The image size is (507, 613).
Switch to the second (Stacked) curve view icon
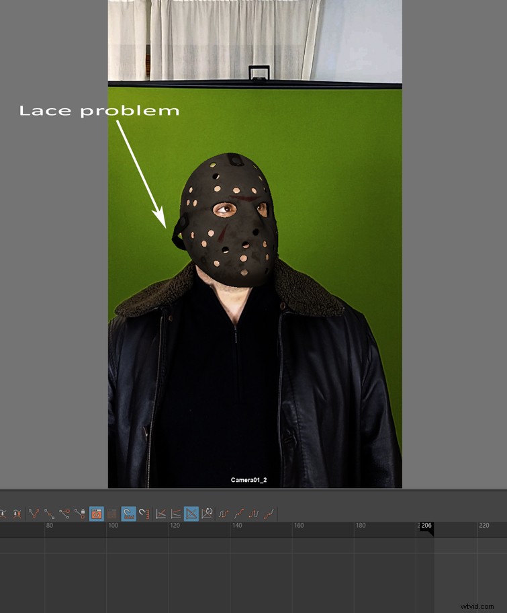coord(176,514)
